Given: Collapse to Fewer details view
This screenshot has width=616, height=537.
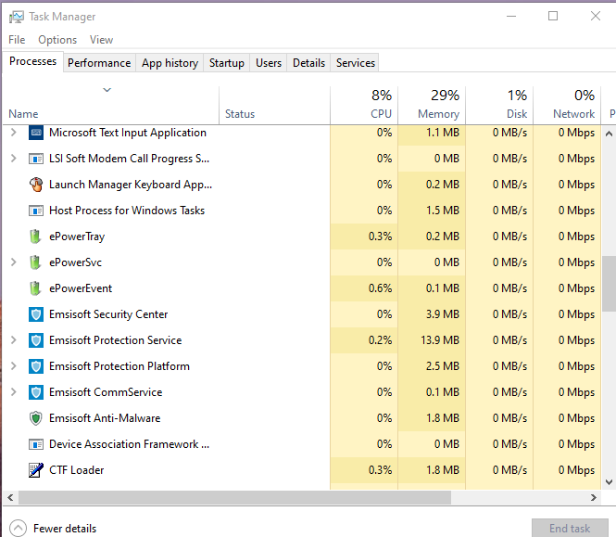Looking at the screenshot, I should [54, 528].
